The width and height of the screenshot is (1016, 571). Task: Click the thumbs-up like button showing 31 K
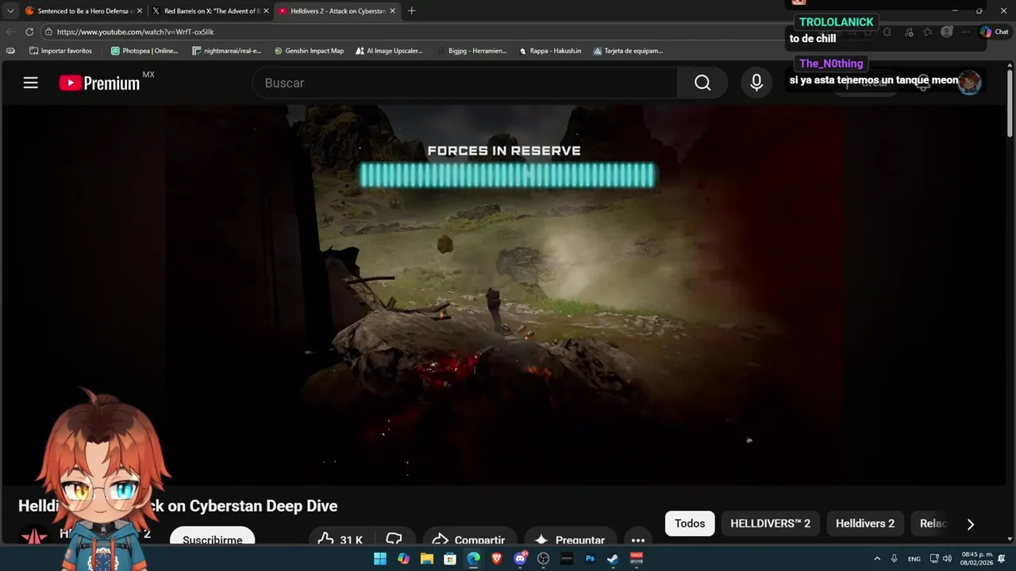[341, 540]
